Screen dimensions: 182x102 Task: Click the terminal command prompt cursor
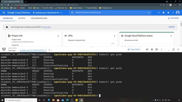pyautogui.click(x=100, y=95)
